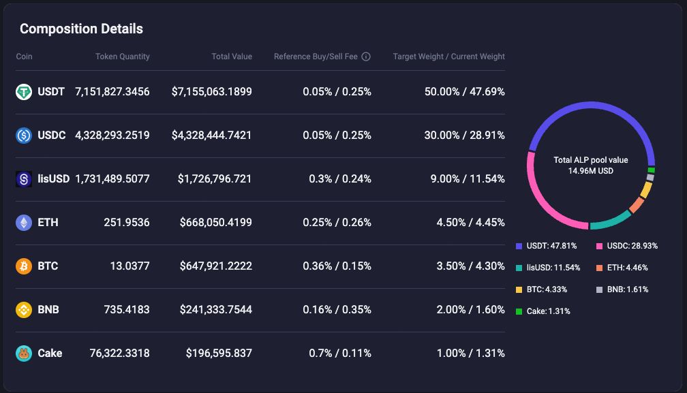
Task: Click the Composition Details heading
Action: point(82,29)
